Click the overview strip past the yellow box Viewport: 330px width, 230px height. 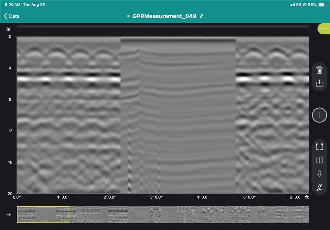click(x=189, y=214)
